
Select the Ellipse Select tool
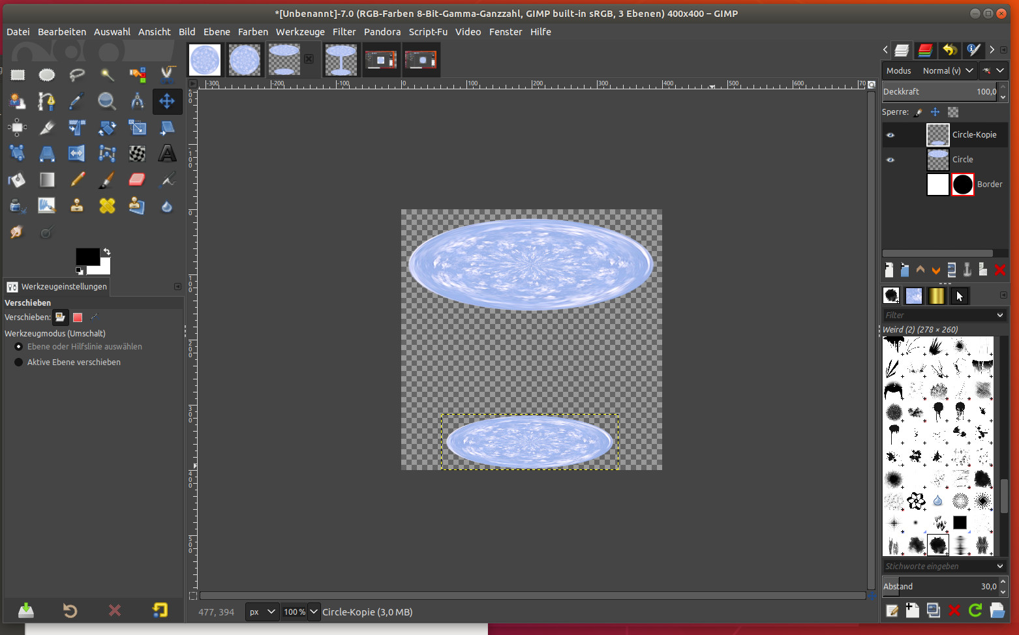tap(47, 75)
